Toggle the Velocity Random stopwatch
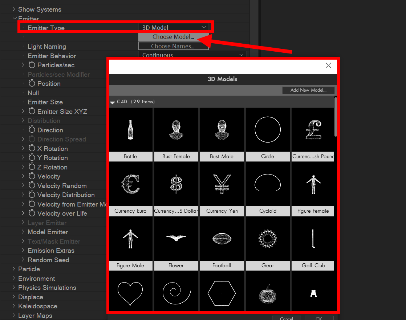Image resolution: width=406 pixels, height=320 pixels. click(32, 185)
